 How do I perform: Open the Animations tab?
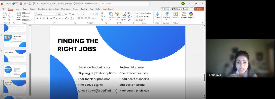[54, 9]
